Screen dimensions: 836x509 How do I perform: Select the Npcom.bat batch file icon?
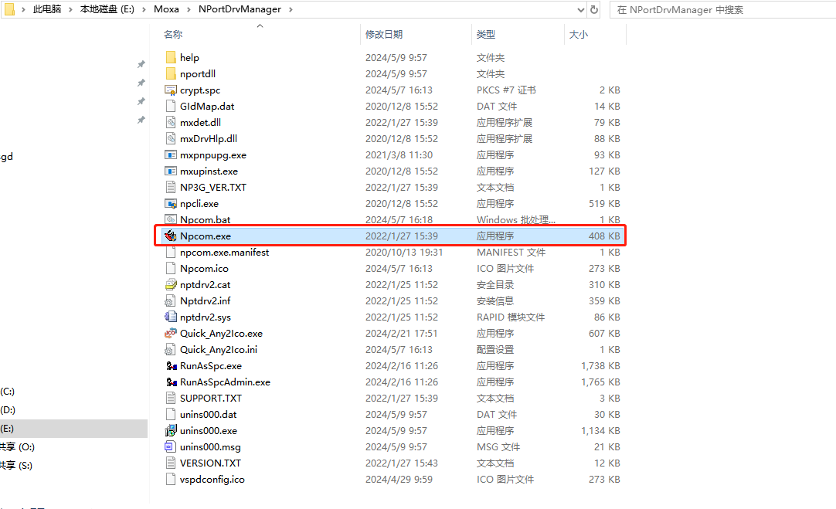[171, 219]
